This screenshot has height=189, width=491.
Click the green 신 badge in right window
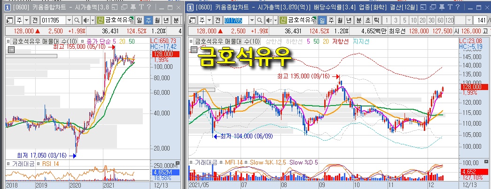click(x=283, y=21)
